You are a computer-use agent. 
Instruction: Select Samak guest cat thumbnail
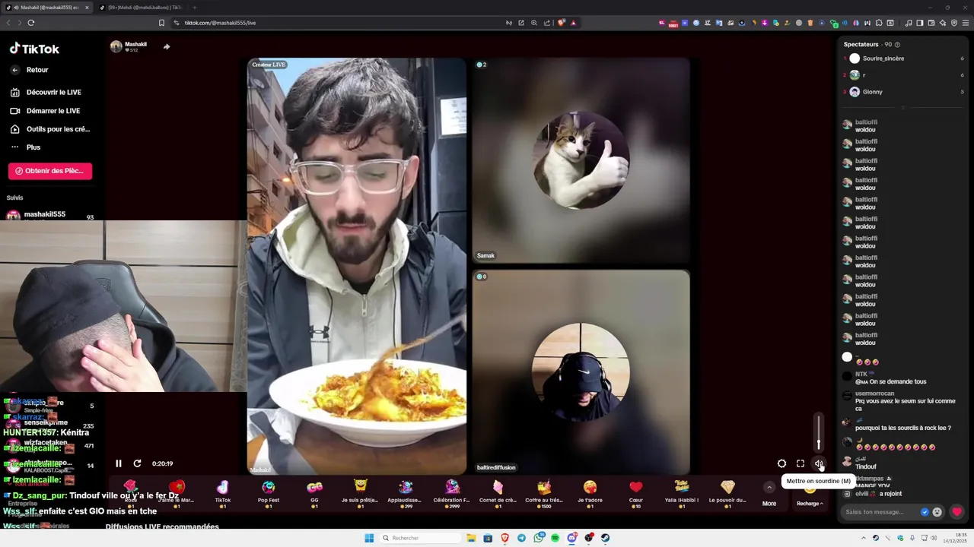click(581, 160)
